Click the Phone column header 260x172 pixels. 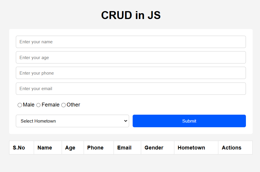pos(95,148)
